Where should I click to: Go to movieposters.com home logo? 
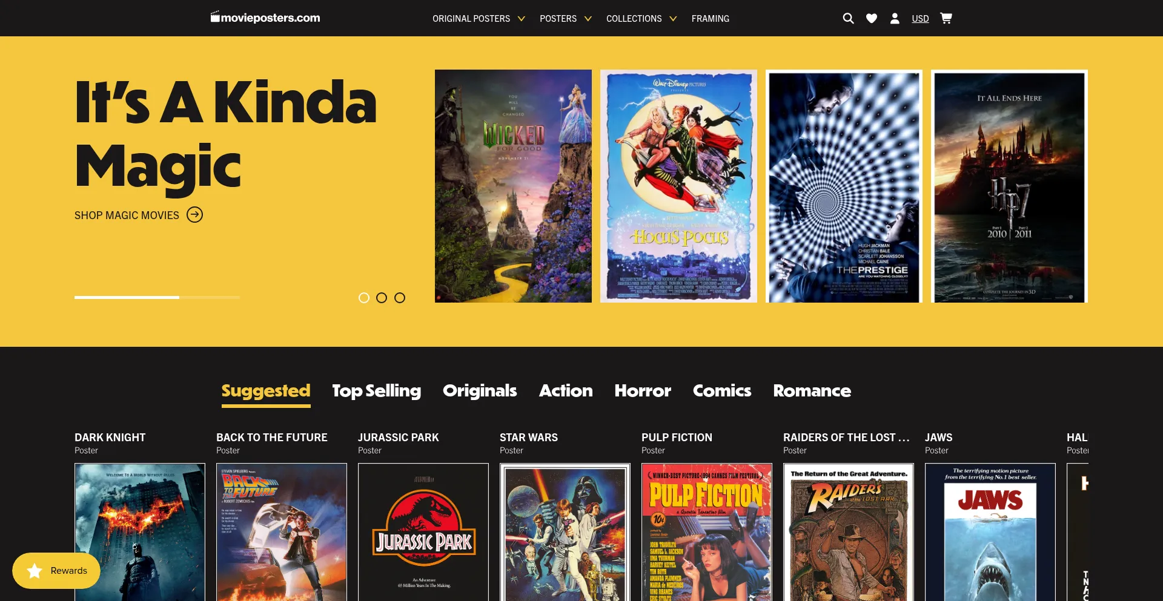point(265,18)
